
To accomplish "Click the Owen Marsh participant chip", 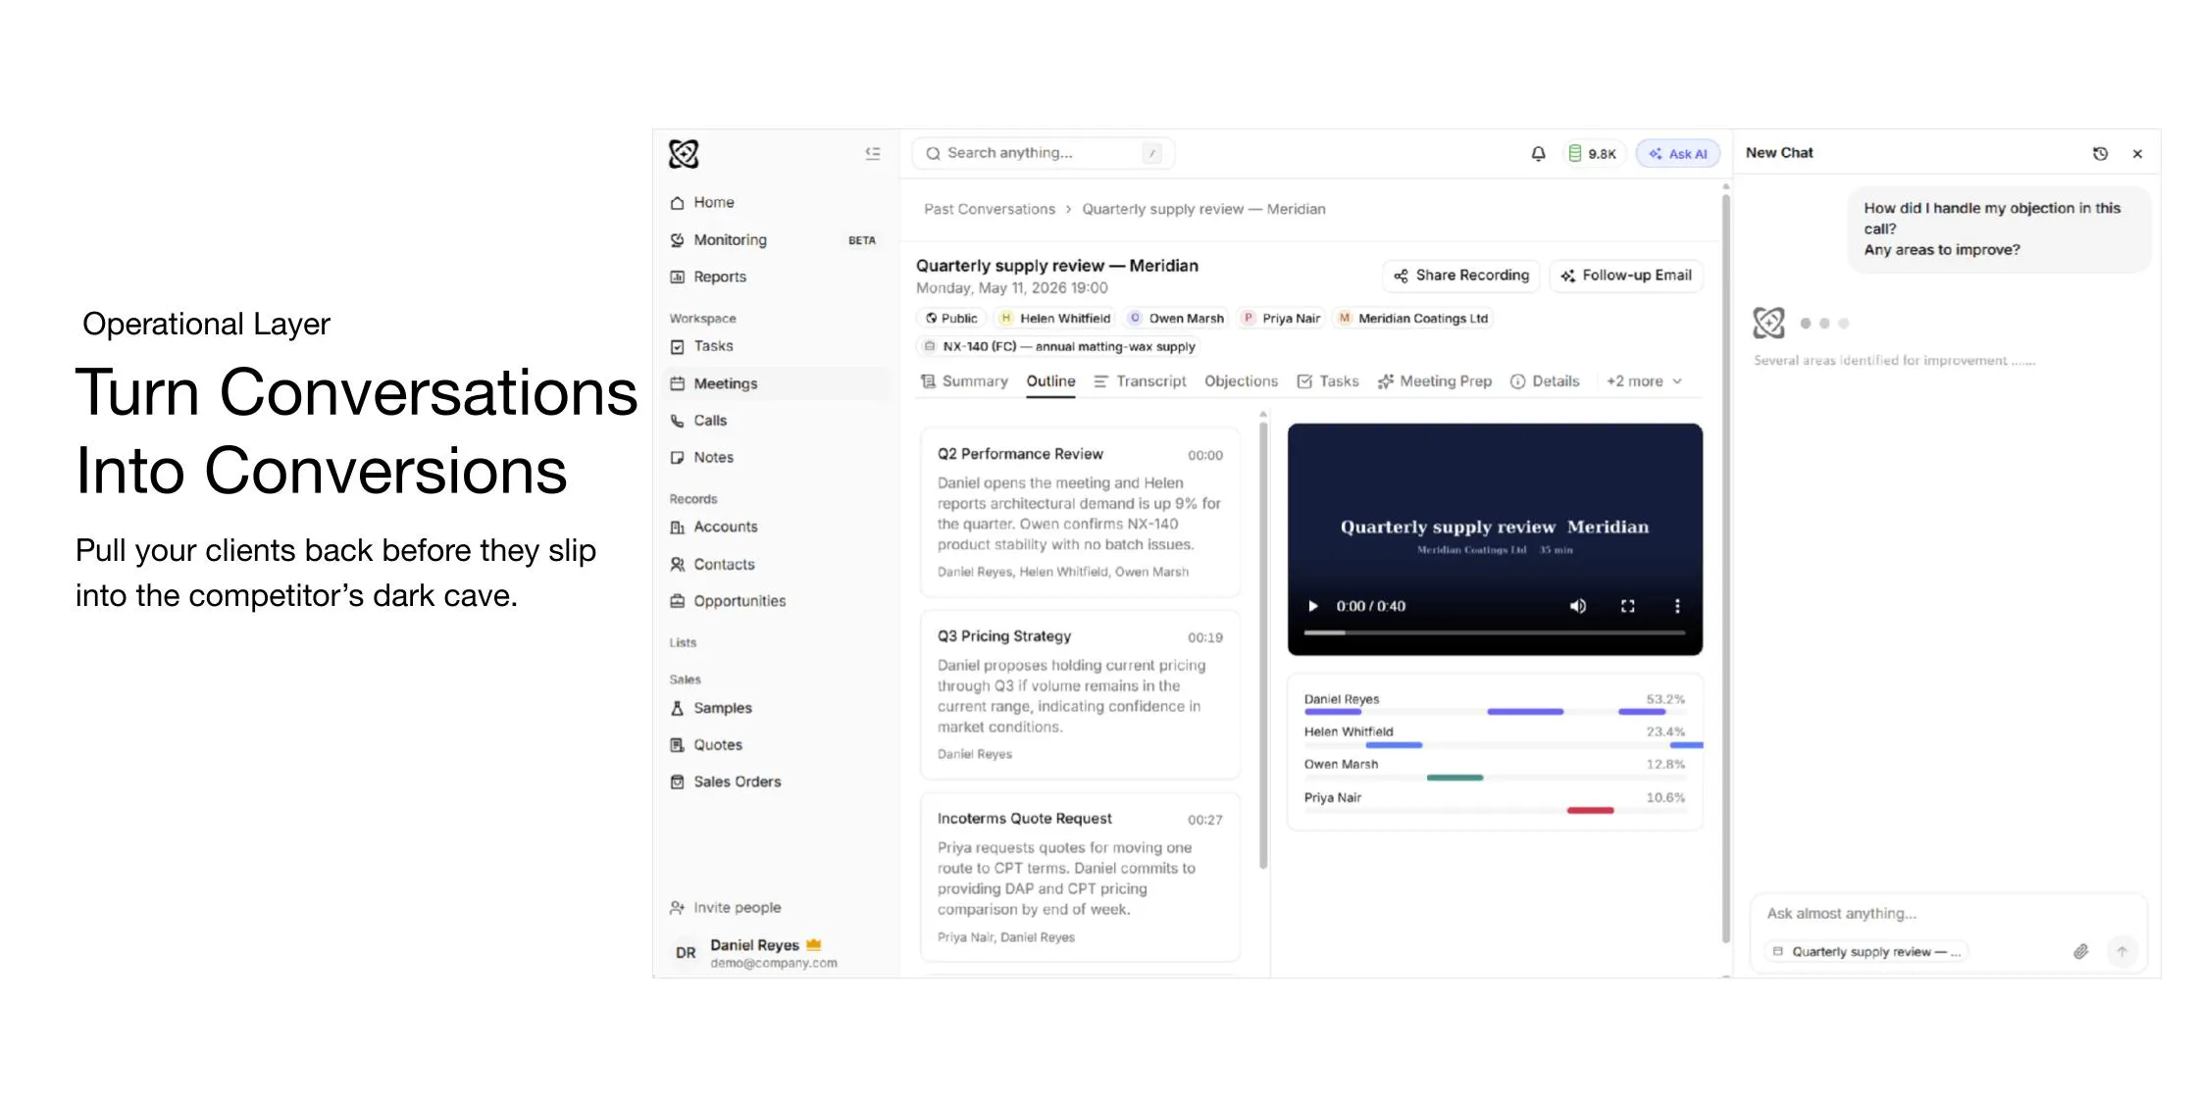I will (1176, 319).
